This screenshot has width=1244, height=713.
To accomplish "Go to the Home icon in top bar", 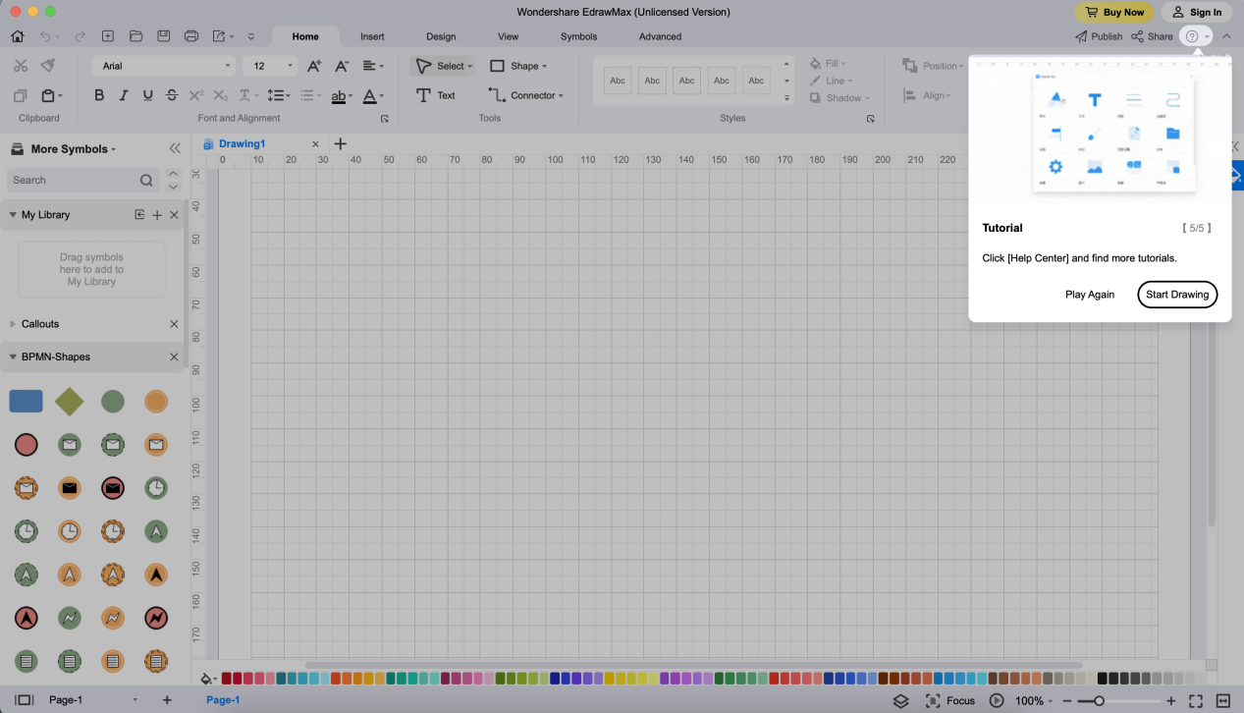I will click(x=18, y=36).
